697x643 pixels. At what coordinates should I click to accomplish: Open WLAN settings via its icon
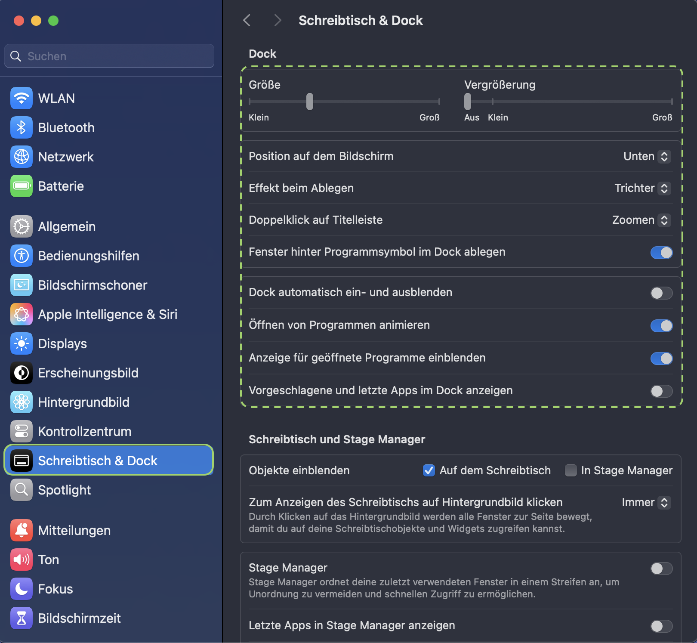pyautogui.click(x=22, y=98)
